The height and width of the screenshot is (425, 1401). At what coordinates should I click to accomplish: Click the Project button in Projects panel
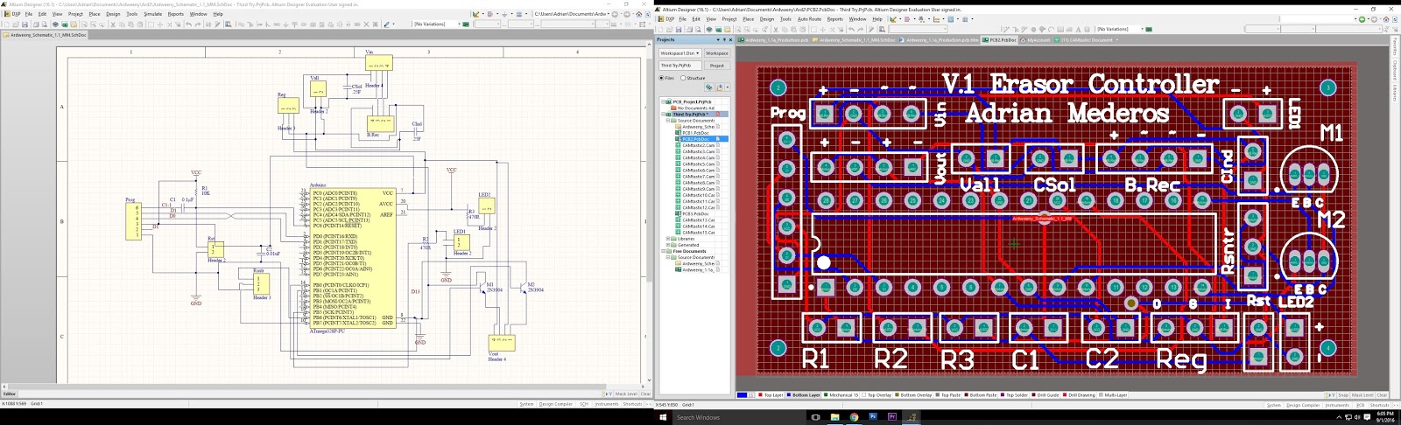tap(717, 66)
